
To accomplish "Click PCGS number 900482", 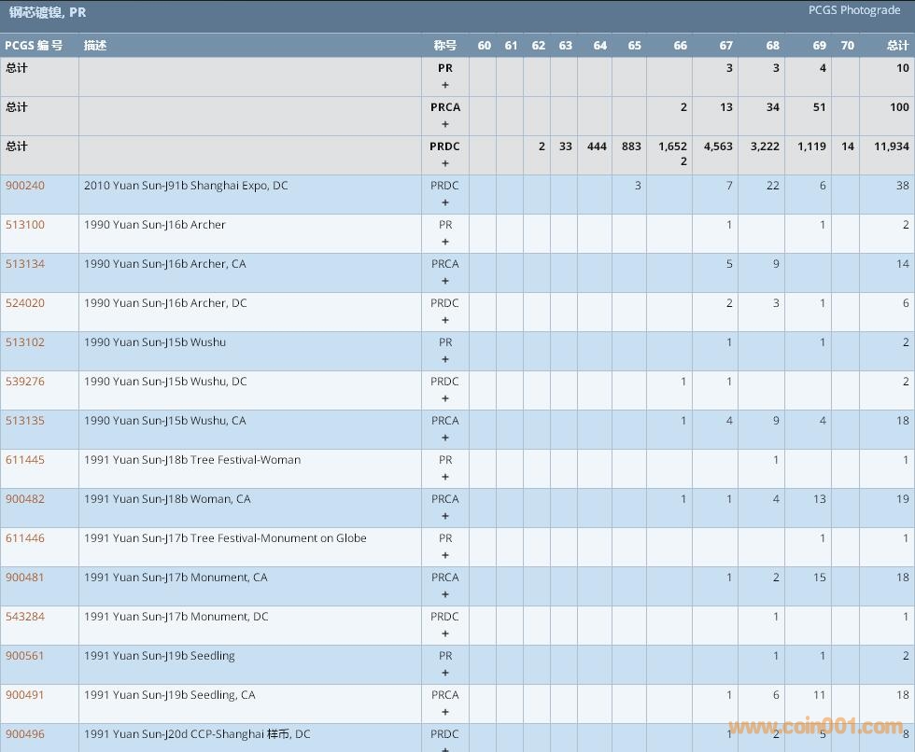I will (x=25, y=499).
